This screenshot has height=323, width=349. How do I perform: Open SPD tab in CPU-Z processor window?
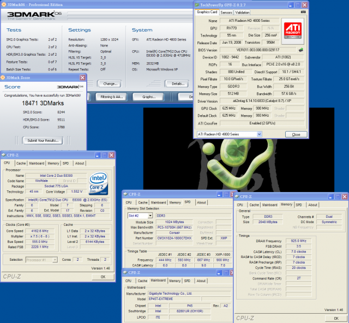point(65,163)
